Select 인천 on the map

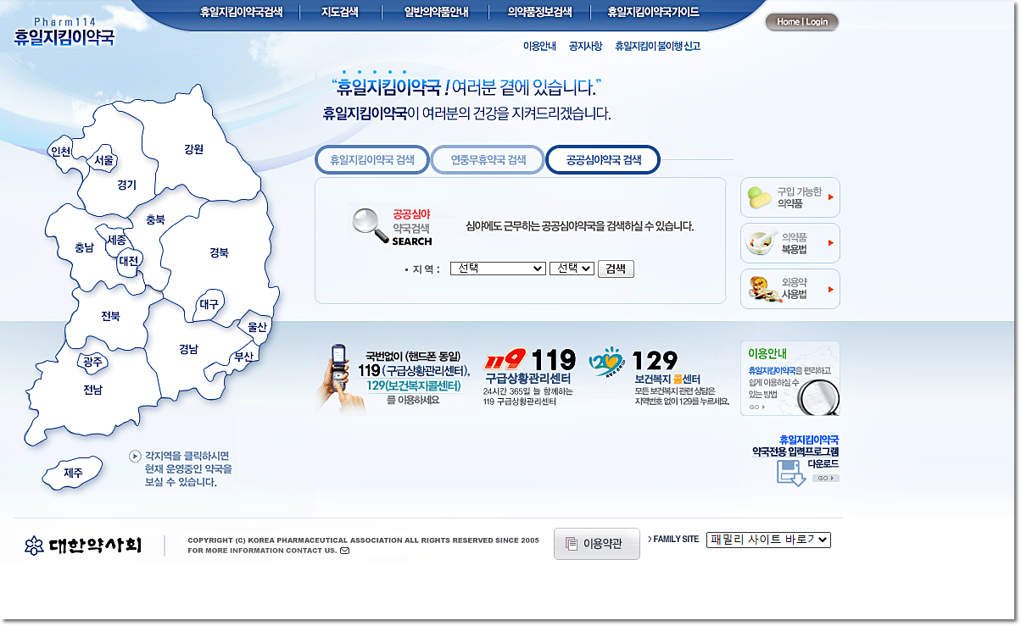click(61, 152)
